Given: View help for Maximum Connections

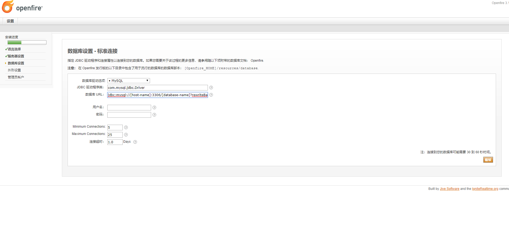Looking at the screenshot, I should point(126,135).
